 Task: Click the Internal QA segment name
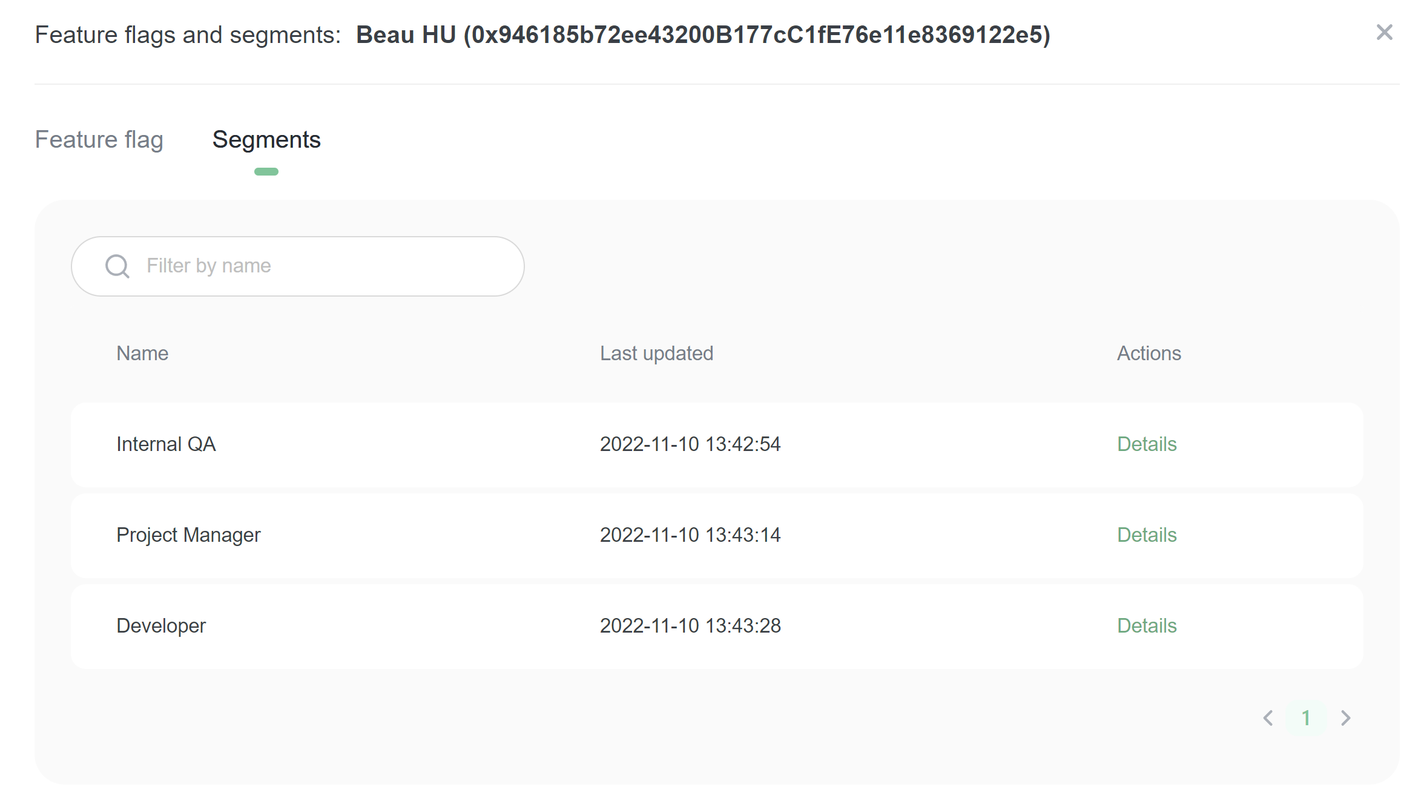166,444
